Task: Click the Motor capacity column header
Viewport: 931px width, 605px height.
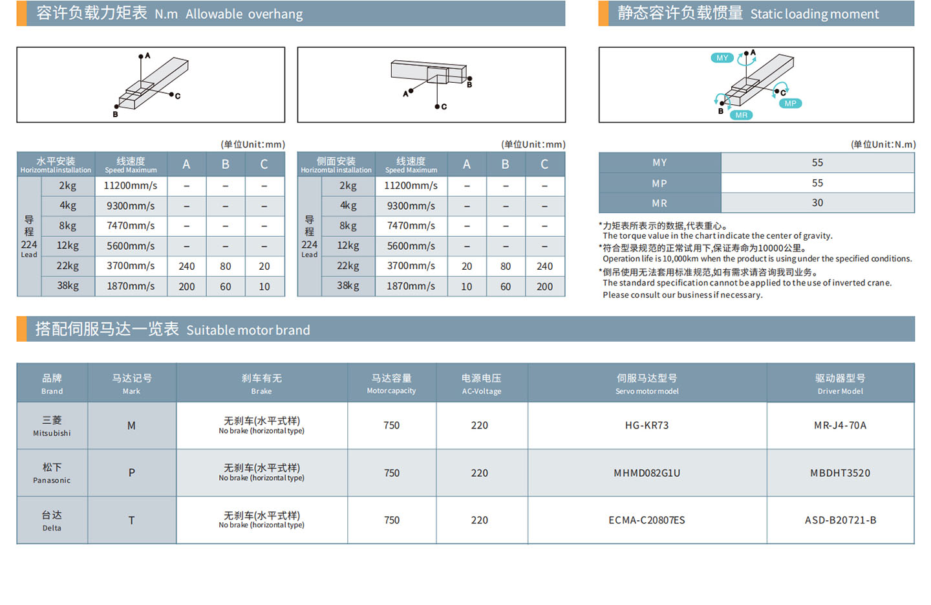Action: [392, 383]
